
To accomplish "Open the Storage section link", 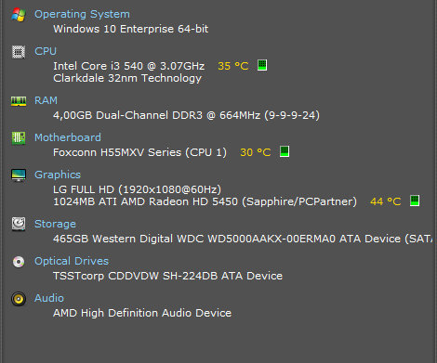I will (x=55, y=224).
